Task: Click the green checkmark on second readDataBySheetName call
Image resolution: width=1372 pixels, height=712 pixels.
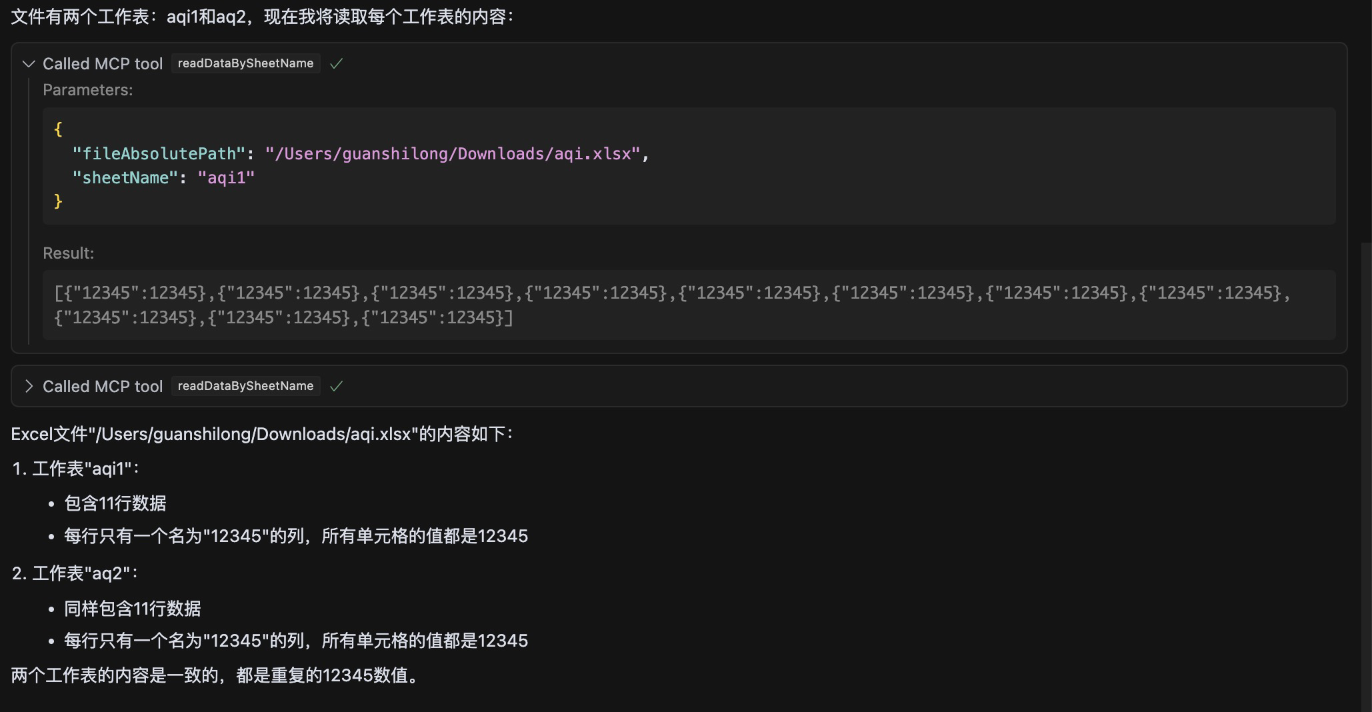Action: click(x=337, y=386)
